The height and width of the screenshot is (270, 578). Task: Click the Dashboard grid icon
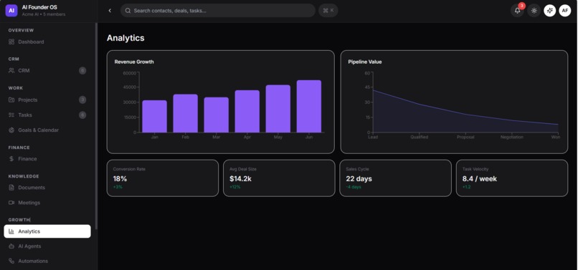(11, 42)
